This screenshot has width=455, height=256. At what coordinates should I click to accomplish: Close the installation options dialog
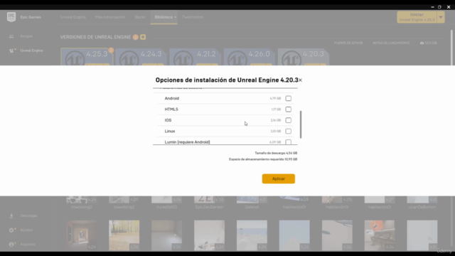(x=300, y=80)
